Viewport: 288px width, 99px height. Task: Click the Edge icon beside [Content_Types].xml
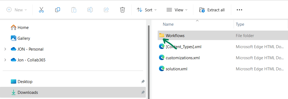(162, 47)
